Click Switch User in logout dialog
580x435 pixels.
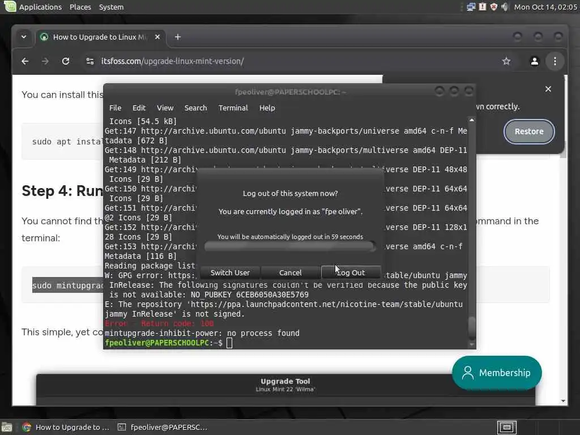[x=230, y=272]
